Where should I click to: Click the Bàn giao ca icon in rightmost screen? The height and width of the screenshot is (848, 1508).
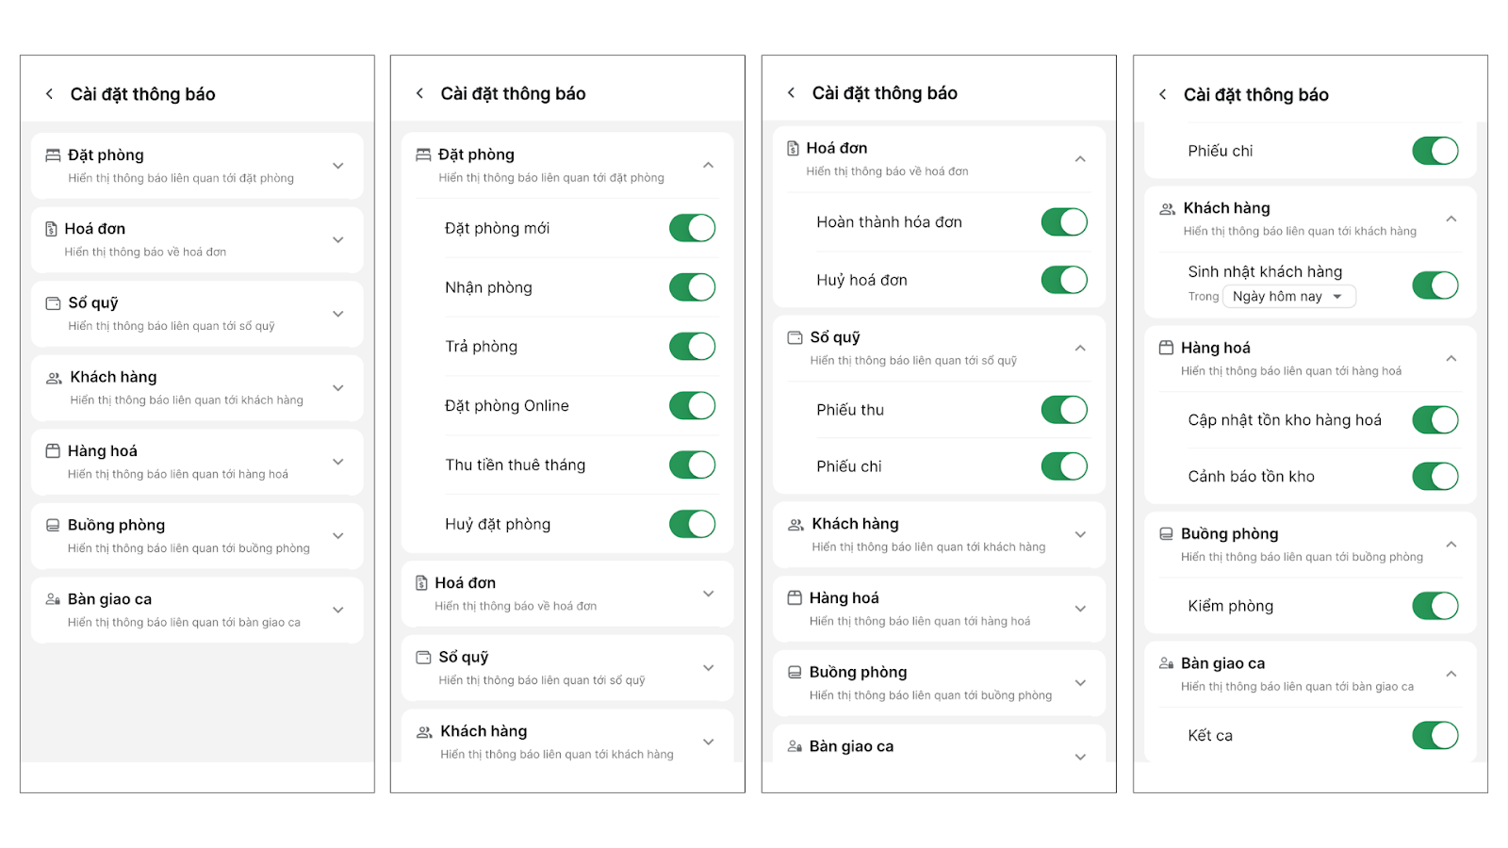(1166, 663)
